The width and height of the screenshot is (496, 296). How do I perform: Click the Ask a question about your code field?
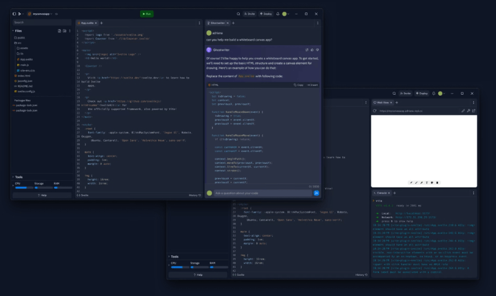pyautogui.click(x=262, y=193)
